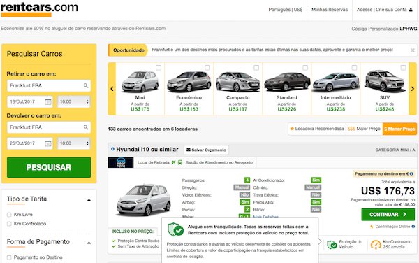
Task: Click the Mini car category card
Action: (x=140, y=89)
